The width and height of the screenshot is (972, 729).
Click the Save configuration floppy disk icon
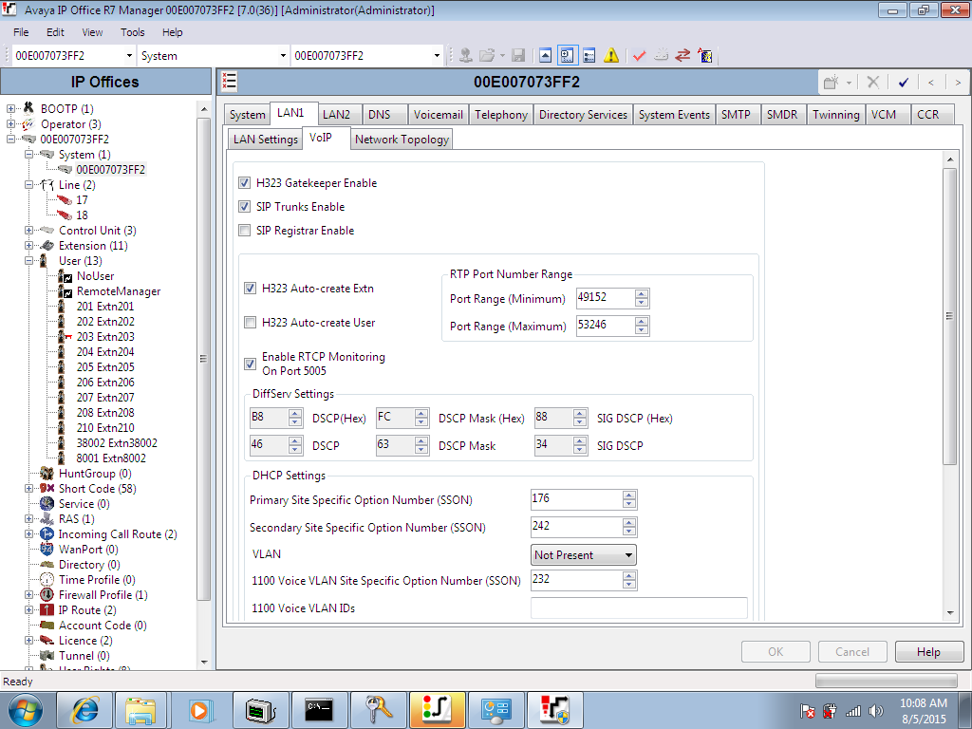518,56
